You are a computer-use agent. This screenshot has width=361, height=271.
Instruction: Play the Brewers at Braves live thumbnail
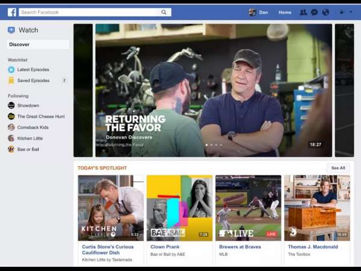coord(248,207)
